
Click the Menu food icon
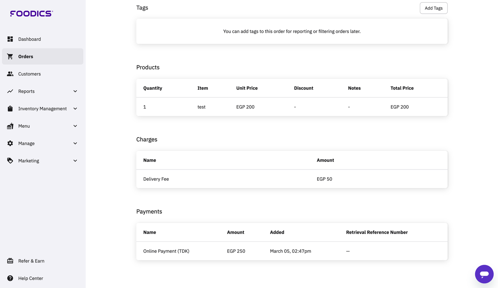point(10,126)
